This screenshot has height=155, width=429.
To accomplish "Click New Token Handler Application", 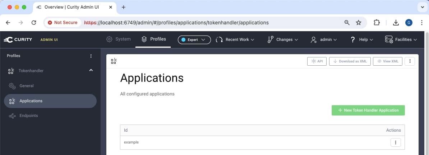I will point(368,110).
